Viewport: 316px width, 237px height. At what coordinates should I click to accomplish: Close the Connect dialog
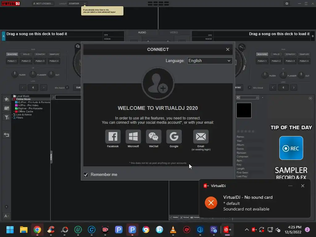[228, 49]
